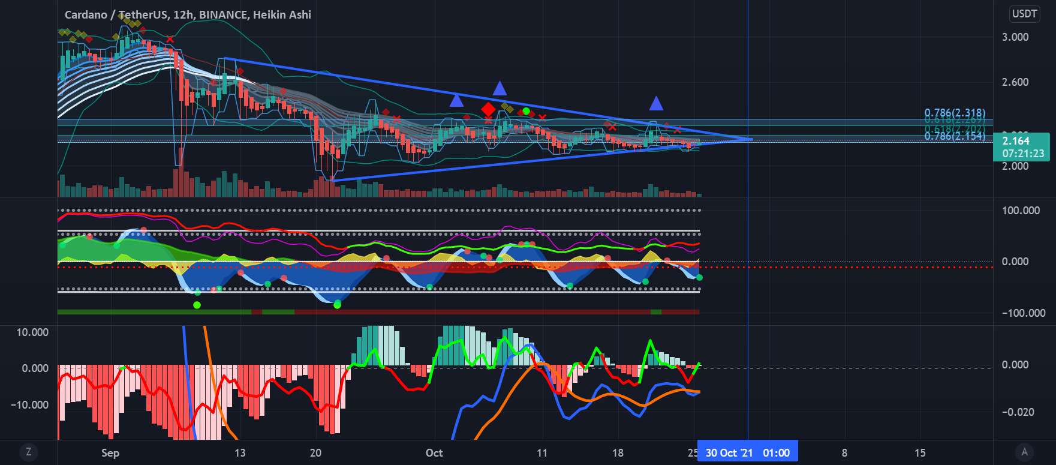Click the green circle marker on price chart

(x=526, y=112)
